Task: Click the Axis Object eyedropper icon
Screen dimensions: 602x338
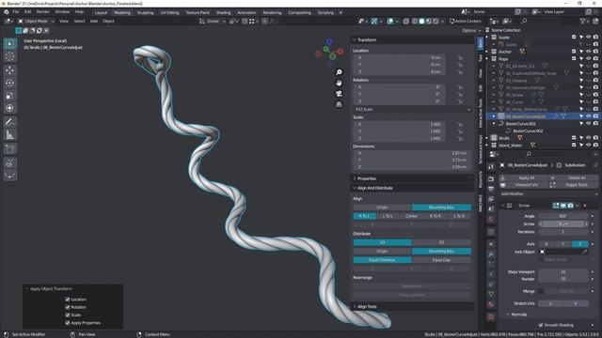Action: click(x=585, y=252)
